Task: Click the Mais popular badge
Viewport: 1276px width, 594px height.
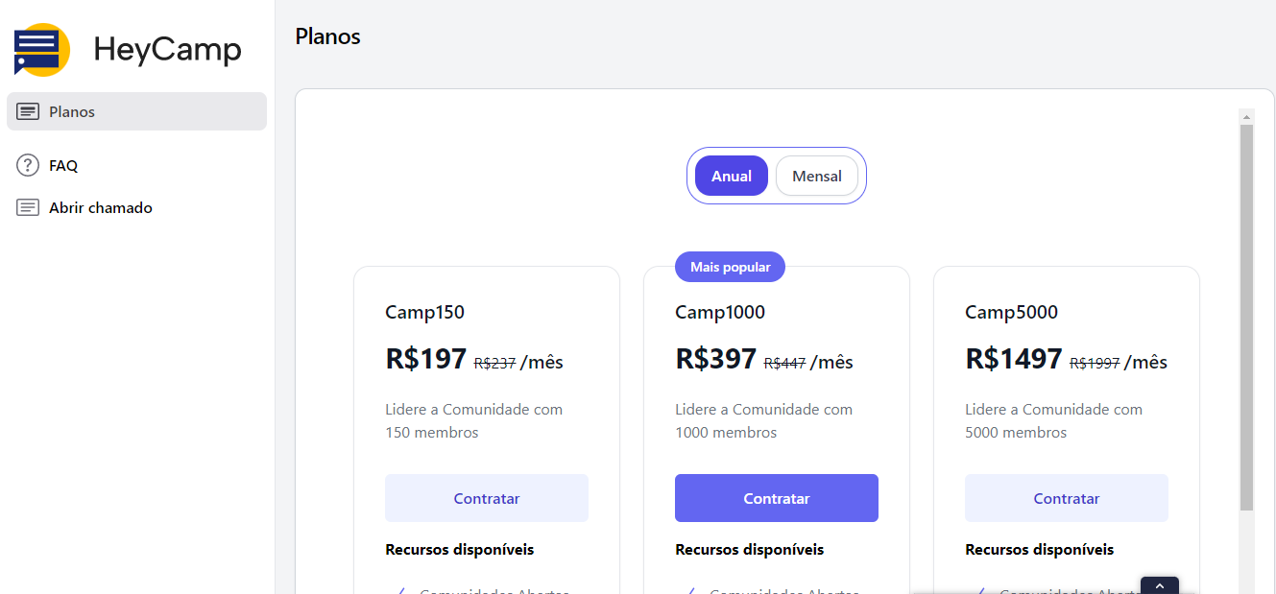Action: (730, 268)
